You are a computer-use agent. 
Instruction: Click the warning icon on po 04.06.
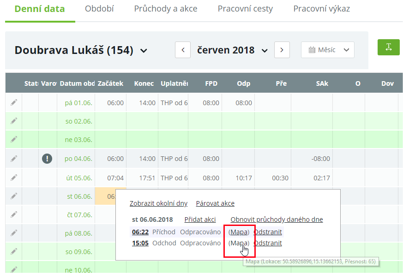(47, 159)
